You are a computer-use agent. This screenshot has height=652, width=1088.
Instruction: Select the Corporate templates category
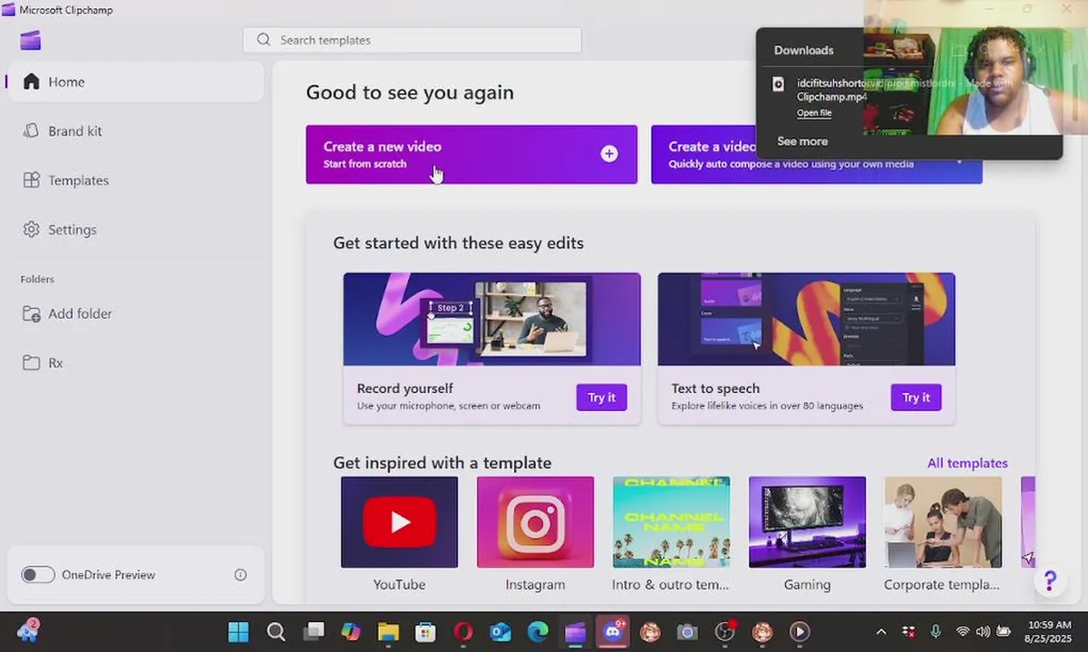pyautogui.click(x=943, y=523)
